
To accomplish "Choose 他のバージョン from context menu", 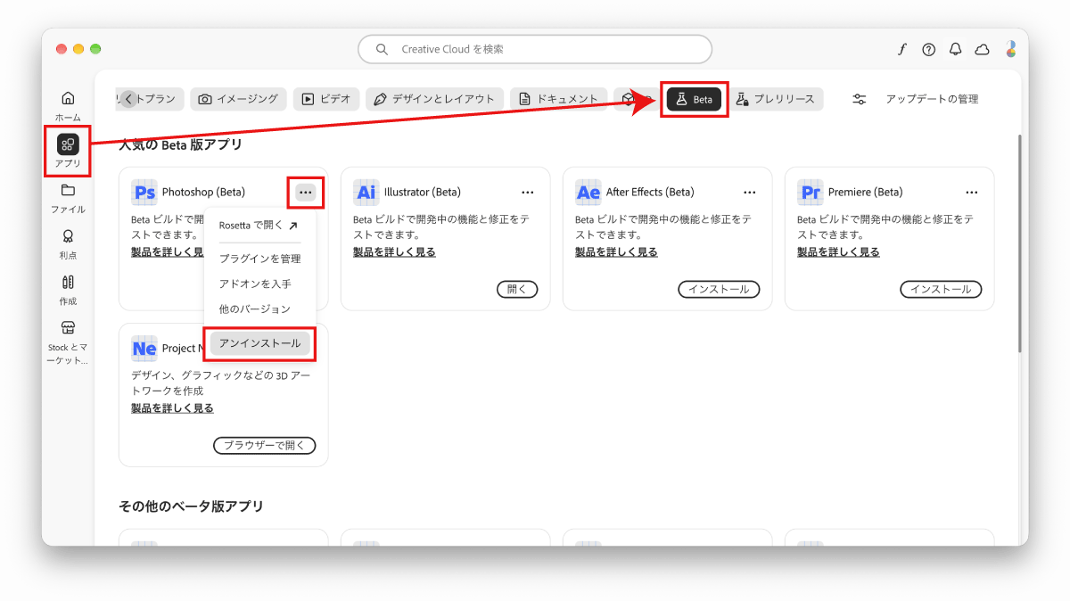I will [x=255, y=309].
